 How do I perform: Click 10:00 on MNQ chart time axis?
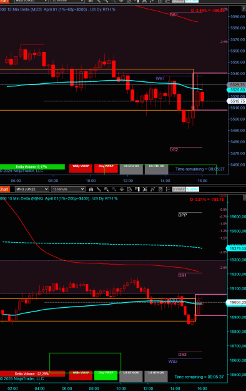point(121,388)
